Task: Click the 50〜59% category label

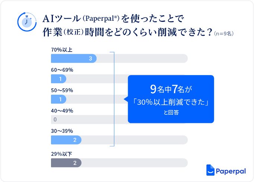Action: pos(62,90)
